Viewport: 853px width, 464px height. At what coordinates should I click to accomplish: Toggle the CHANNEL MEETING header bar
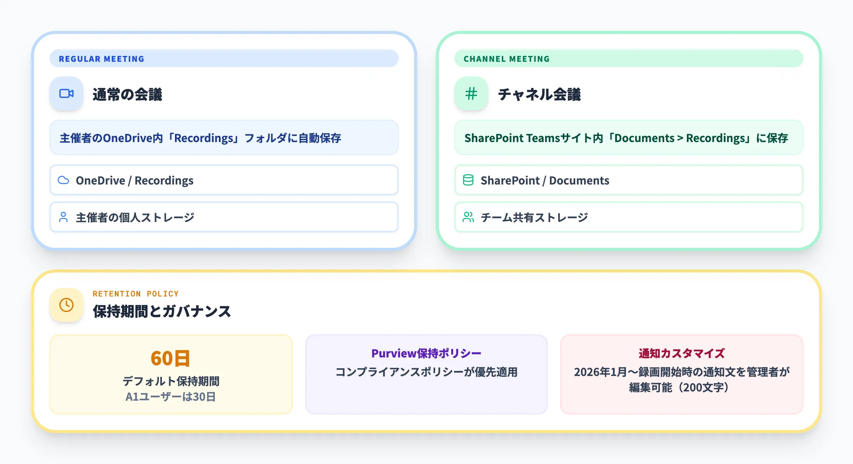(629, 58)
